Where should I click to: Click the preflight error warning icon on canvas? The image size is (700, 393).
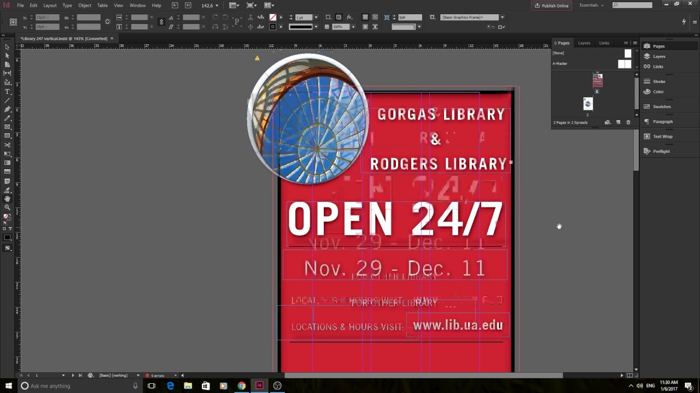click(x=257, y=58)
